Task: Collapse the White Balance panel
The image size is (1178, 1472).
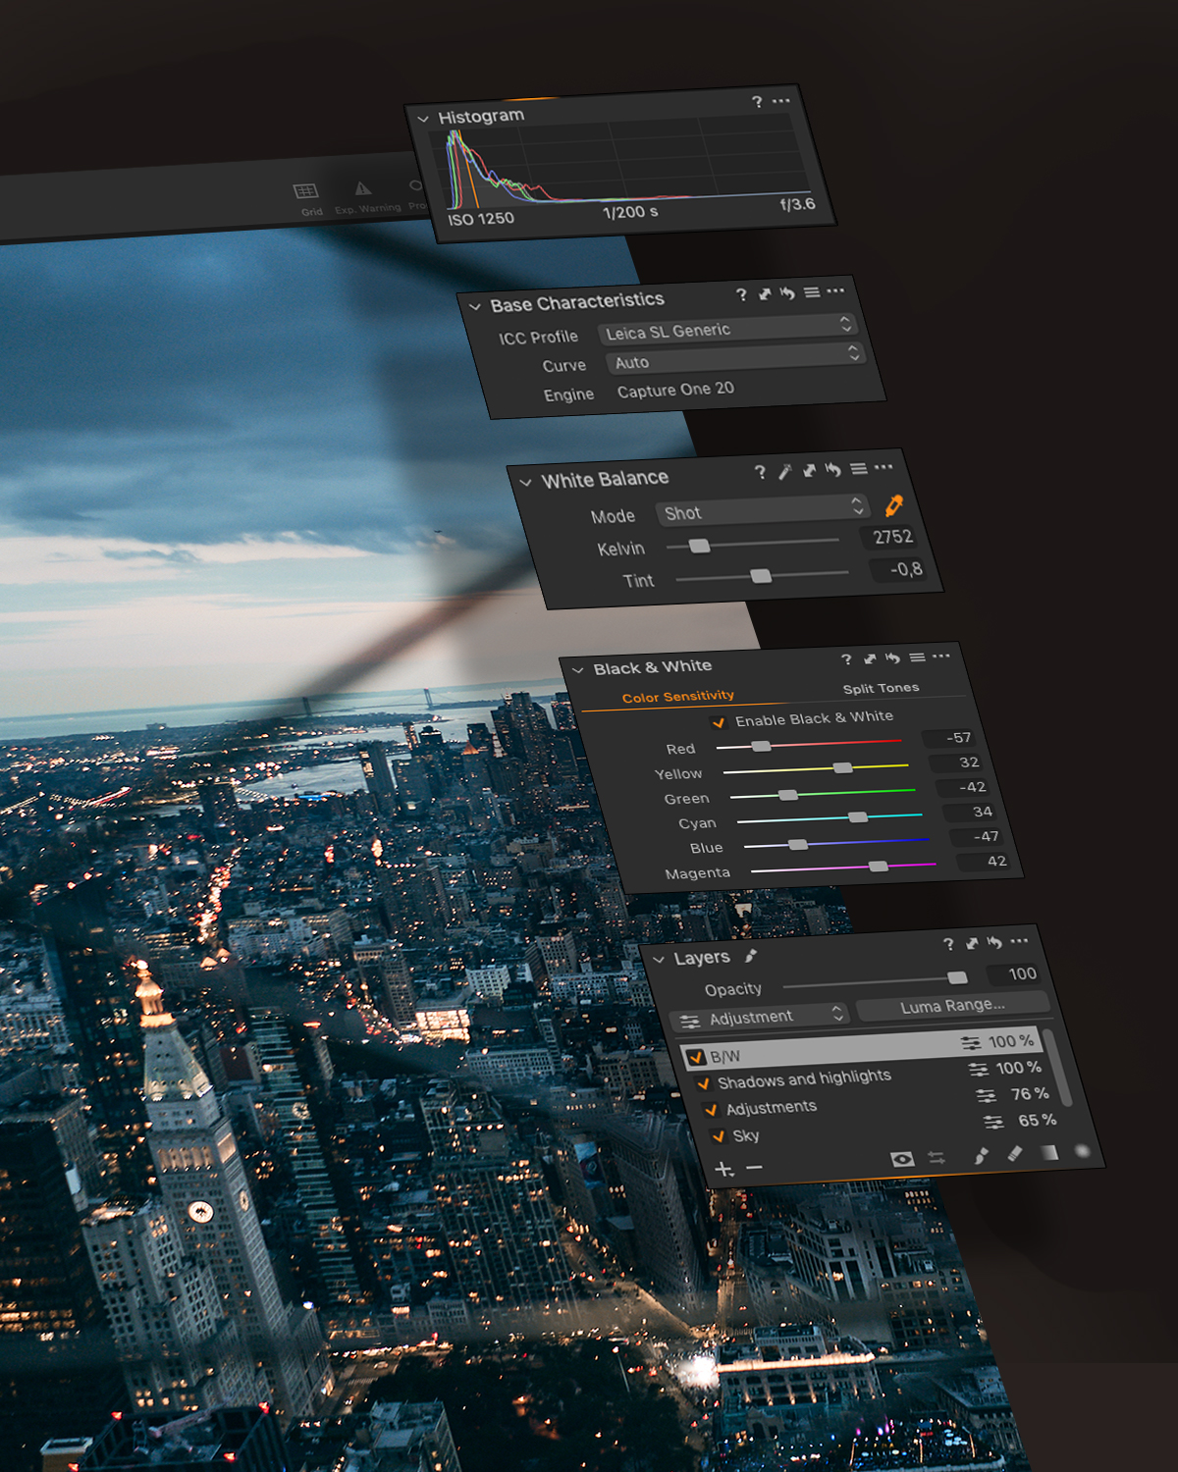Action: pyautogui.click(x=525, y=483)
